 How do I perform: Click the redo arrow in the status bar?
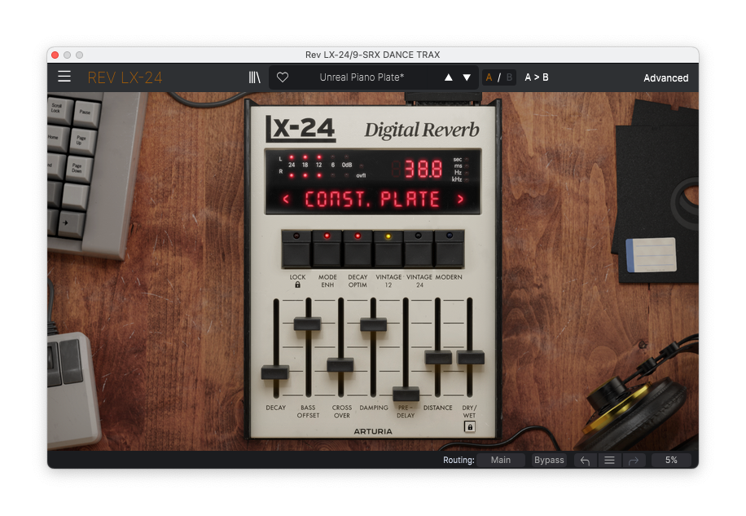click(x=633, y=461)
